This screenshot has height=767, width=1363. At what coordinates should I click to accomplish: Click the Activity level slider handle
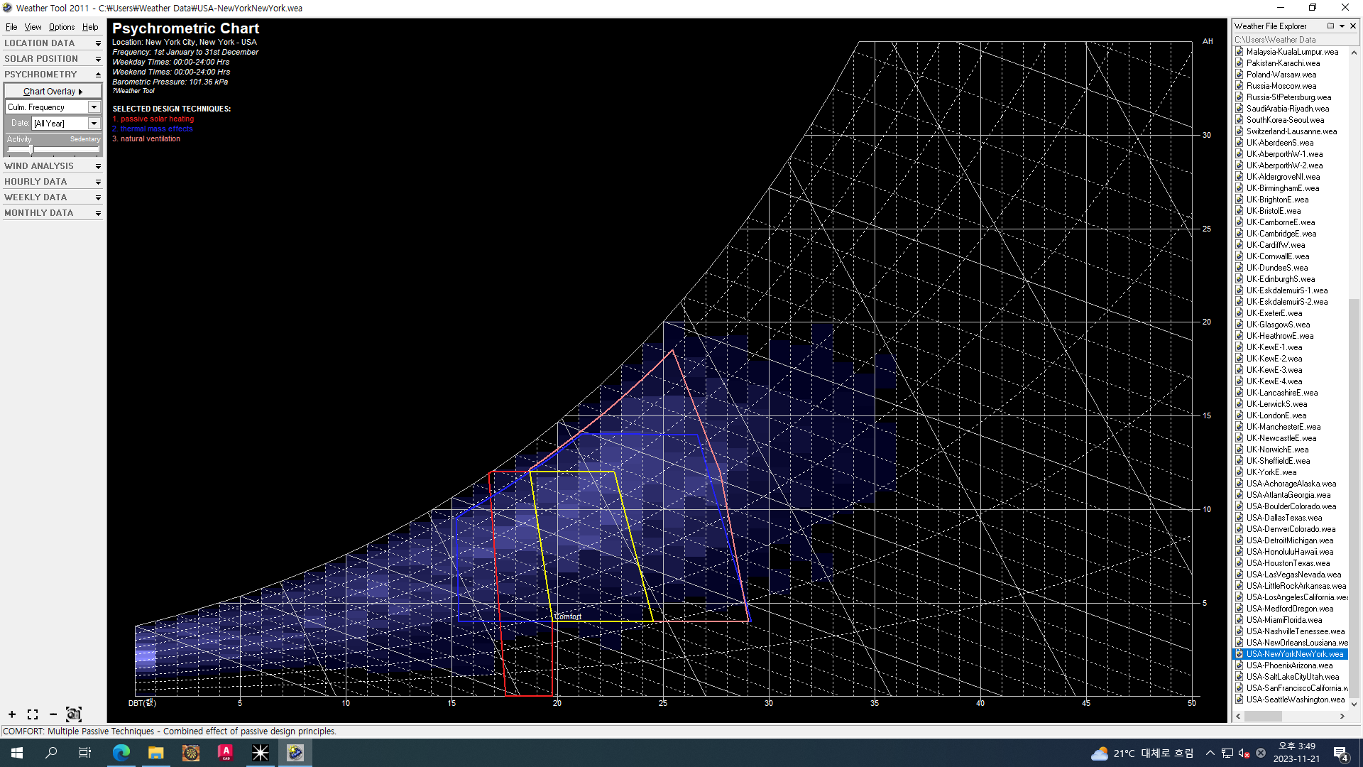[31, 149]
